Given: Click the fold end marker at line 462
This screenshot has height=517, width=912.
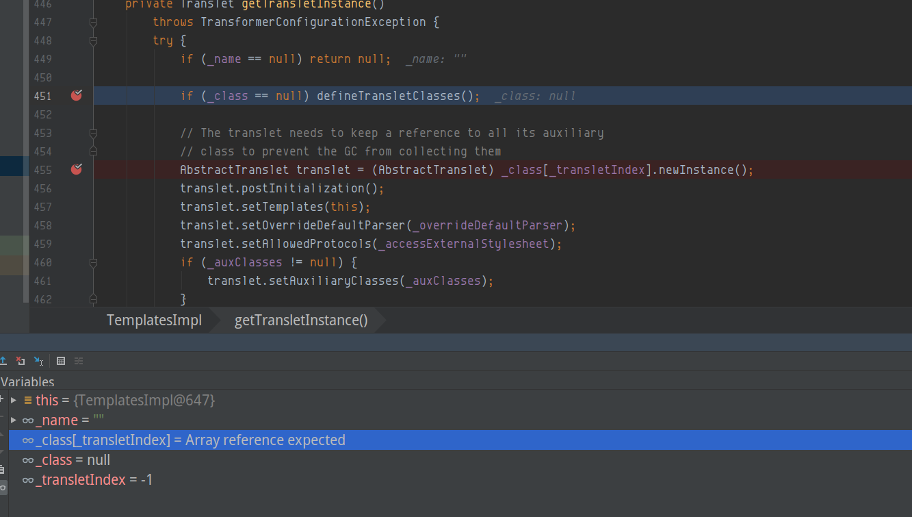Looking at the screenshot, I should pyautogui.click(x=93, y=299).
